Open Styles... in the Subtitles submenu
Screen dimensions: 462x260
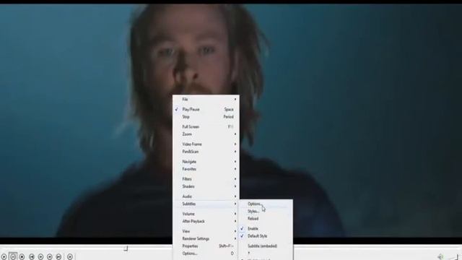pyautogui.click(x=266, y=211)
